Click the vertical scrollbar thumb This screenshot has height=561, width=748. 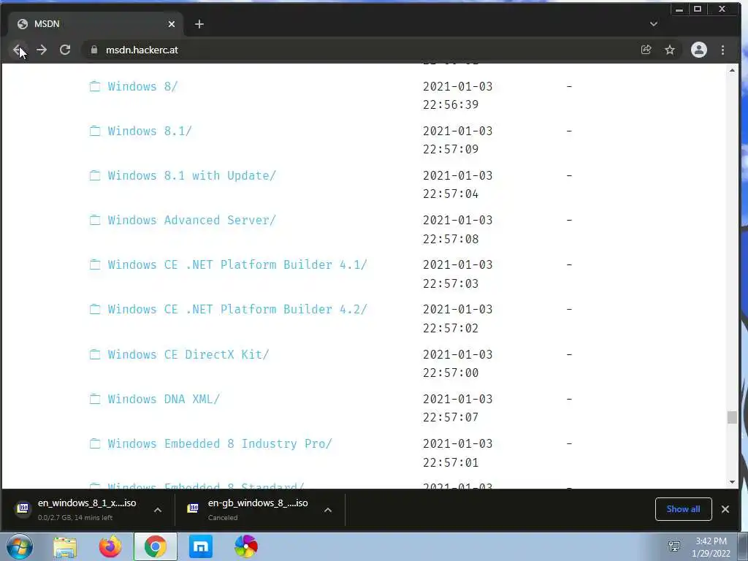click(x=732, y=417)
